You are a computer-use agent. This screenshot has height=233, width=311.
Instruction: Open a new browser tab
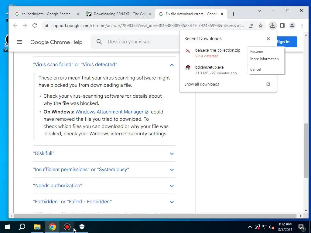point(234,14)
